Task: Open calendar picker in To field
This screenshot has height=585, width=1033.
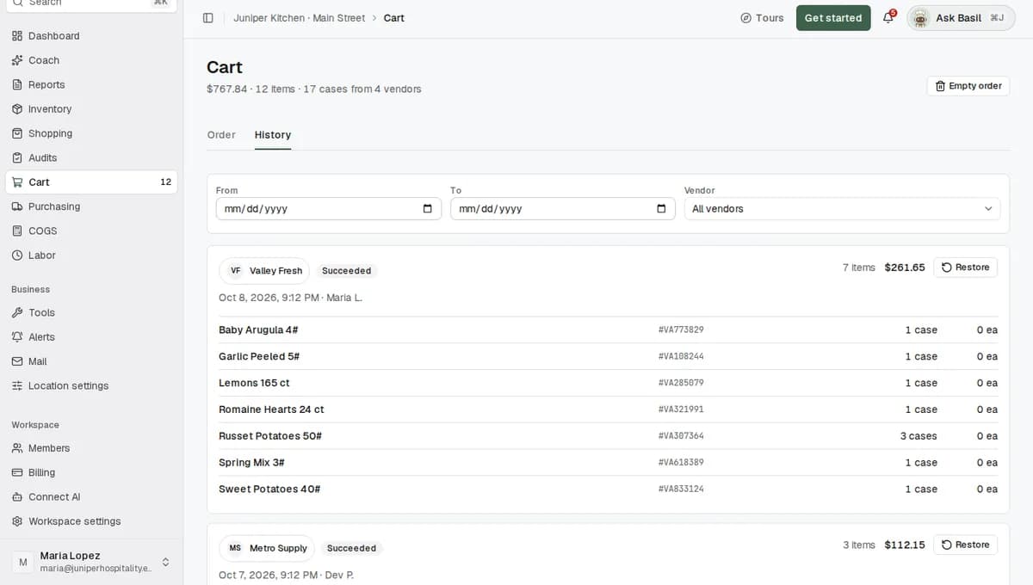Action: [x=661, y=209]
